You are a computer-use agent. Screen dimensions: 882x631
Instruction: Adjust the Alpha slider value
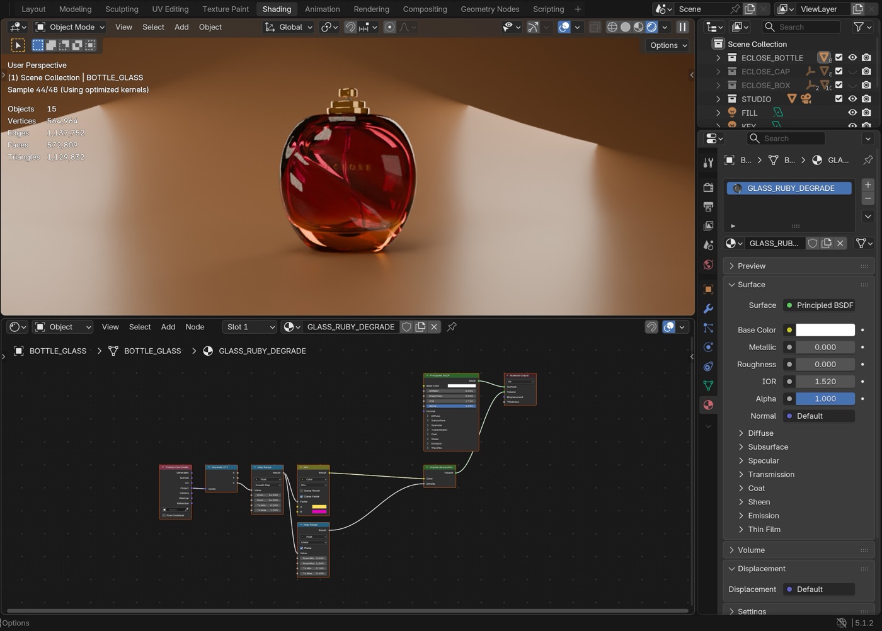pos(825,399)
